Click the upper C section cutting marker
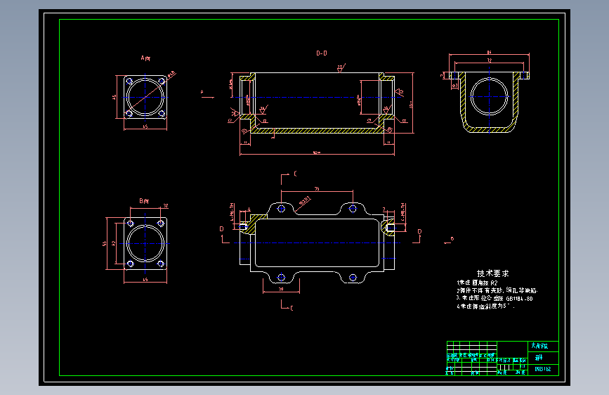This screenshot has height=395, width=609. 289,177
